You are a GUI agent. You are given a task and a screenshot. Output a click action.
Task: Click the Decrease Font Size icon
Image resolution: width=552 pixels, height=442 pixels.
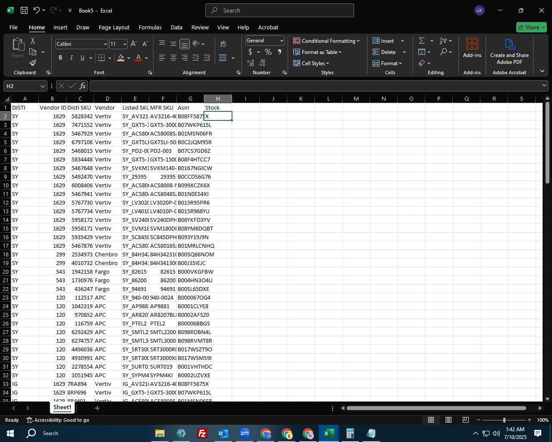pos(145,44)
